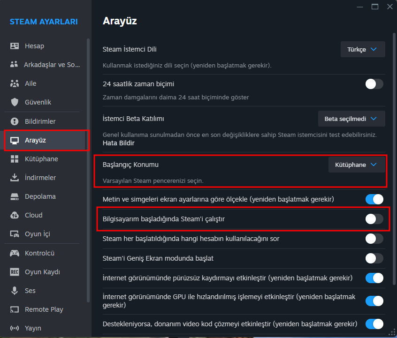Click the Zaman damgalarını daima description text

(176, 97)
